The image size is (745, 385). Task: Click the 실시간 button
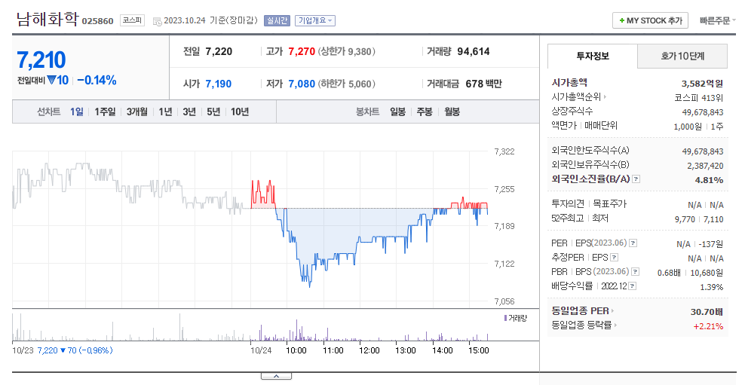tap(277, 20)
